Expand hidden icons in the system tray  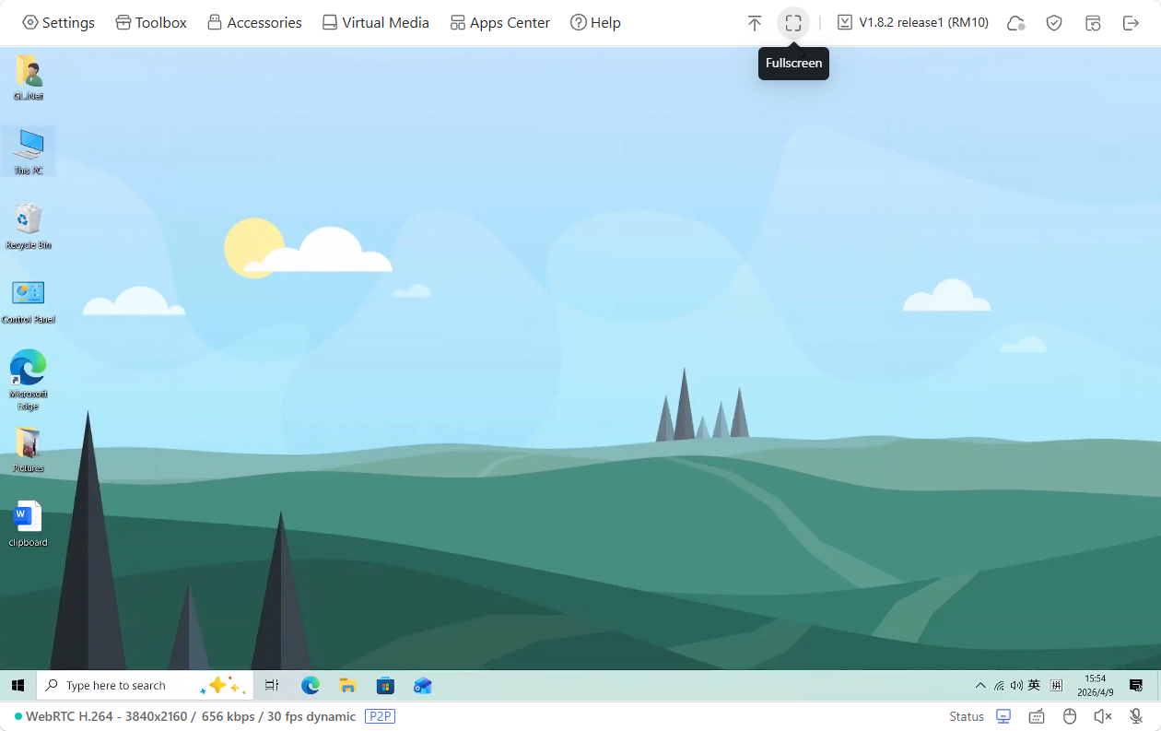tap(979, 685)
